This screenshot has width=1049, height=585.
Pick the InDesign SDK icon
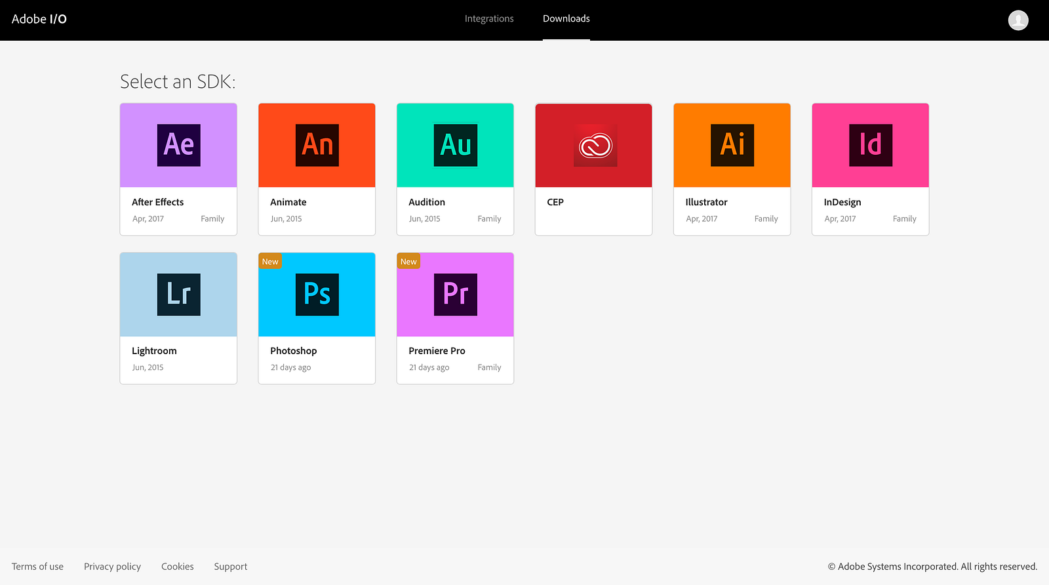pos(871,145)
